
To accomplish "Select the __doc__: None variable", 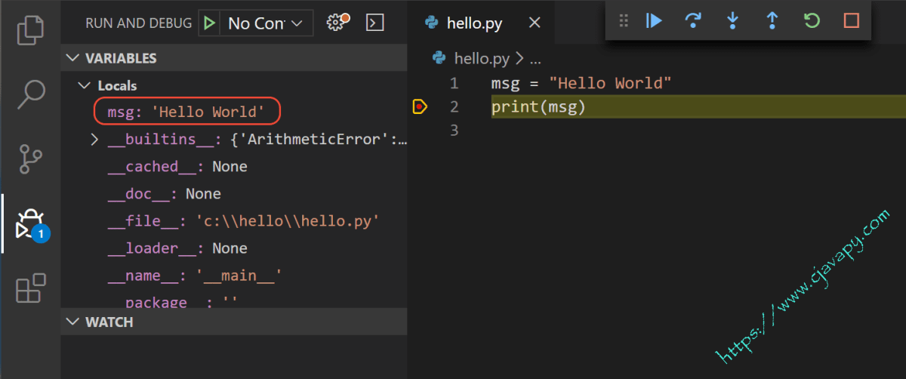I will point(164,194).
